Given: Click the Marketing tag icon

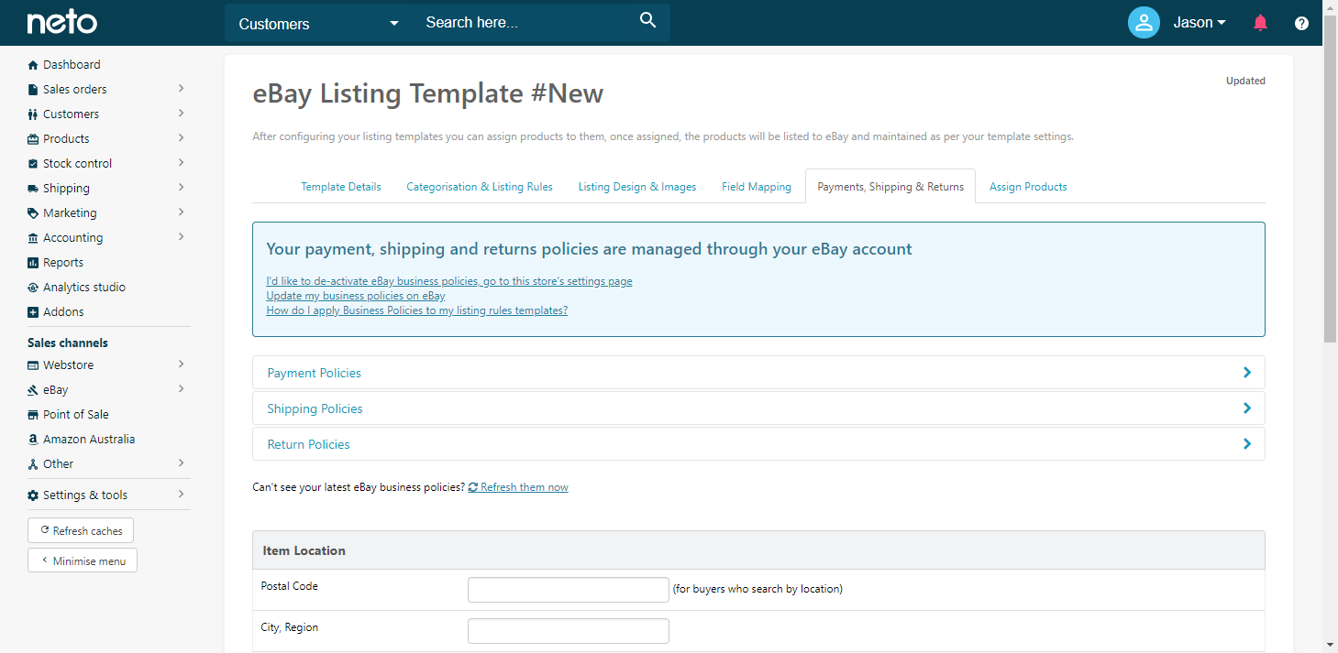Looking at the screenshot, I should [33, 213].
